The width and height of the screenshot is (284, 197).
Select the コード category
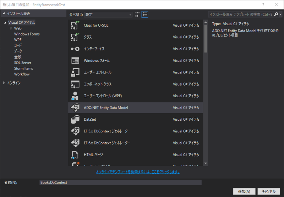(18, 45)
